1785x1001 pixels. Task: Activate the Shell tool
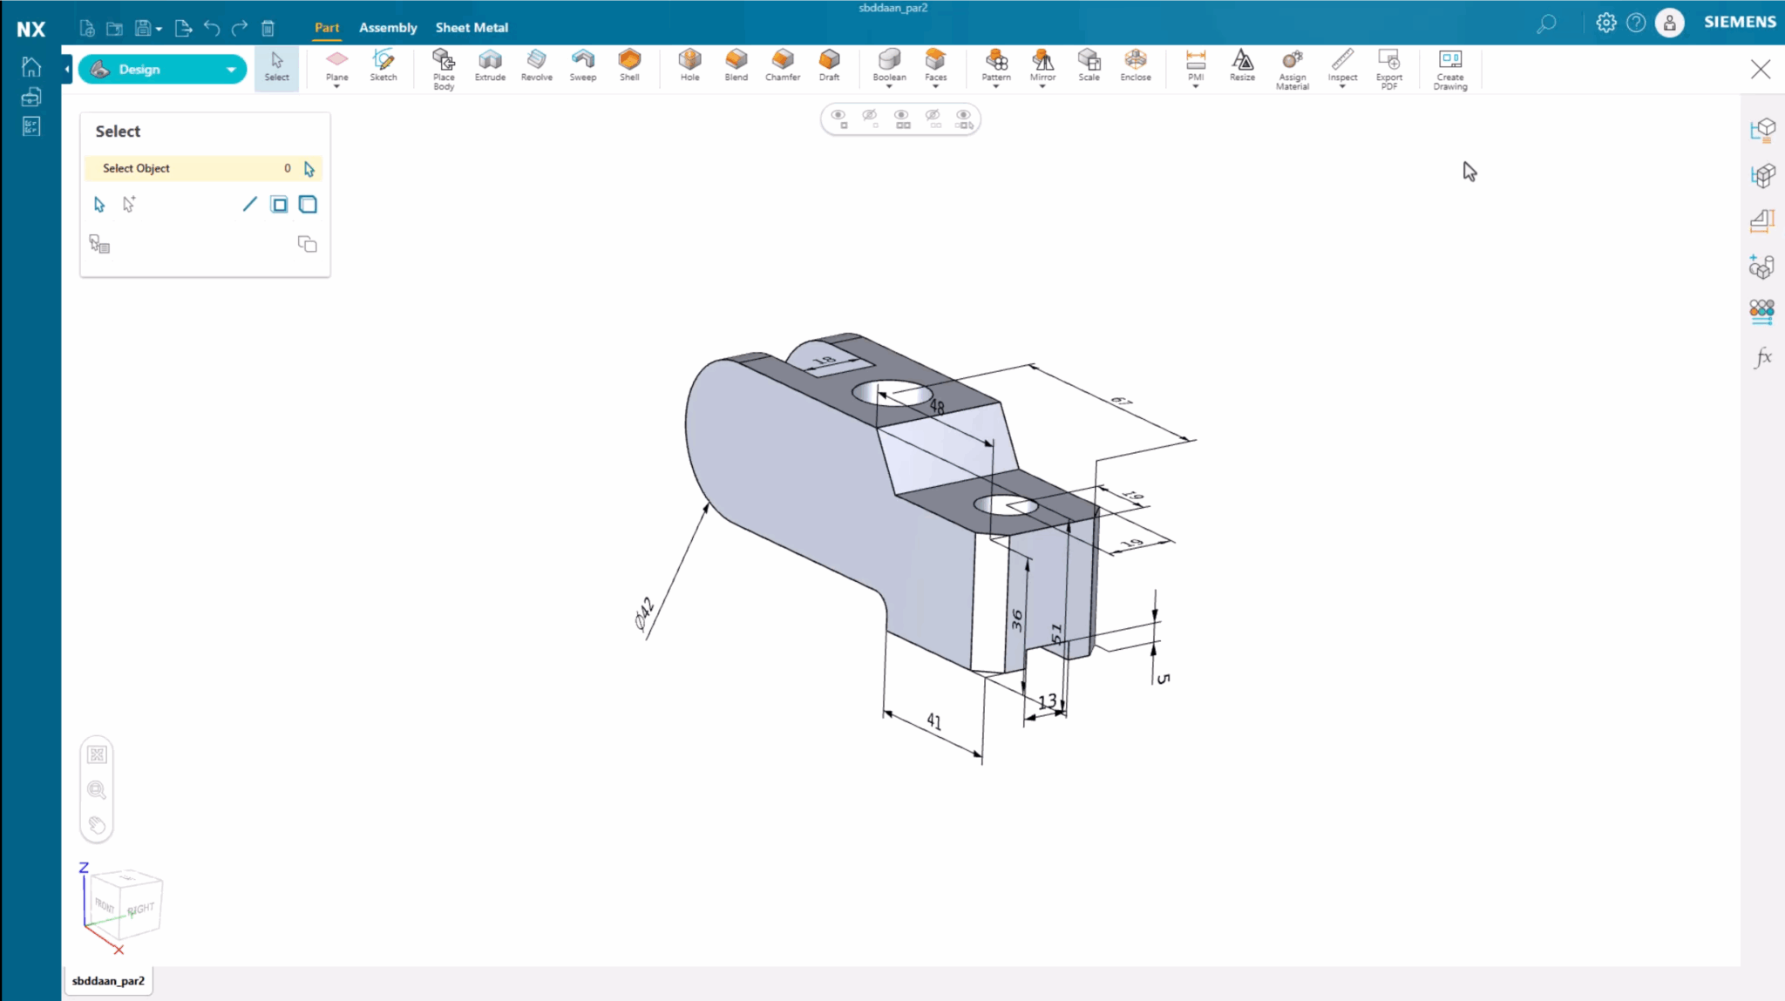click(629, 68)
